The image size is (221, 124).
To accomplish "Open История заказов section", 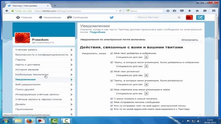I will pos(44,70).
